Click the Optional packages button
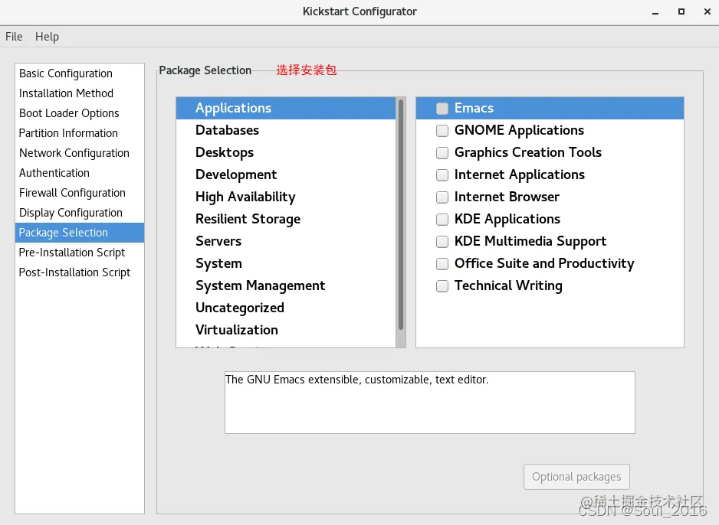 click(x=576, y=477)
